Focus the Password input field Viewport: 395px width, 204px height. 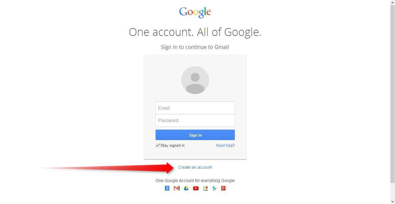[195, 120]
